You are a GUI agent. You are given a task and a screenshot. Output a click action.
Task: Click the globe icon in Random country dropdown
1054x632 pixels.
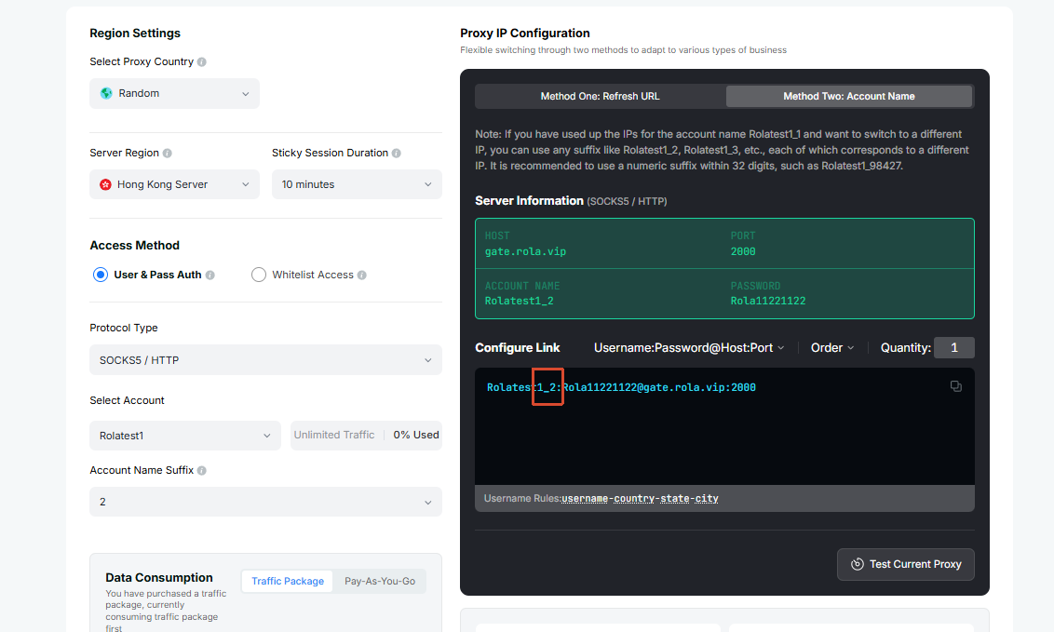(106, 93)
